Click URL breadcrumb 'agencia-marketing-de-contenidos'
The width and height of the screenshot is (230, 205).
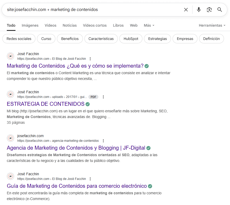[75, 141]
